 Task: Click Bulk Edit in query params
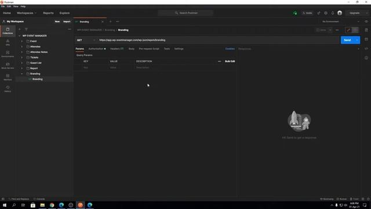pyautogui.click(x=230, y=62)
